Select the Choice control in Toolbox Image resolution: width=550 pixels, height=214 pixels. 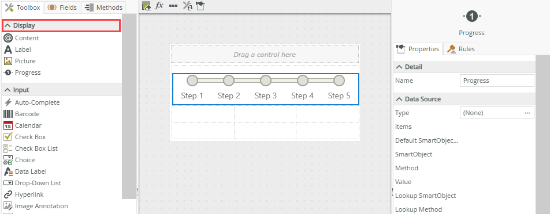click(19, 160)
